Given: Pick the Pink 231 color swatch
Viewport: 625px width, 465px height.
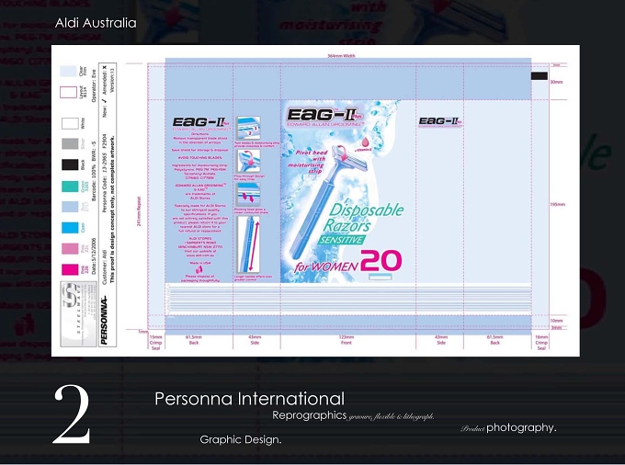Looking at the screenshot, I should tap(70, 249).
